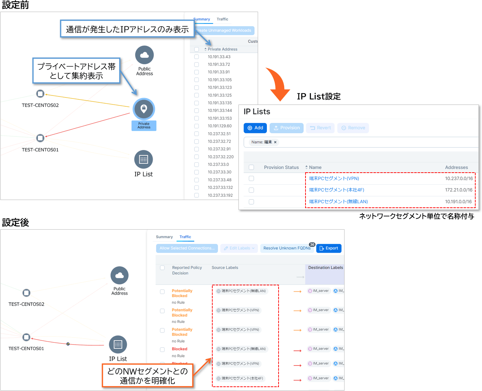The width and height of the screenshot is (482, 391).
Task: Select the IP List icon in 設定後 map
Action: [118, 345]
